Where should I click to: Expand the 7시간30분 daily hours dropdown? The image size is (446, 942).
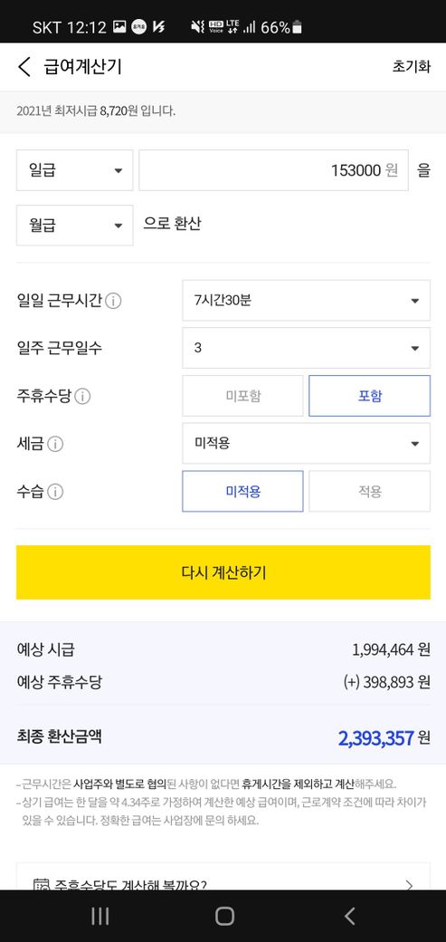(x=306, y=301)
